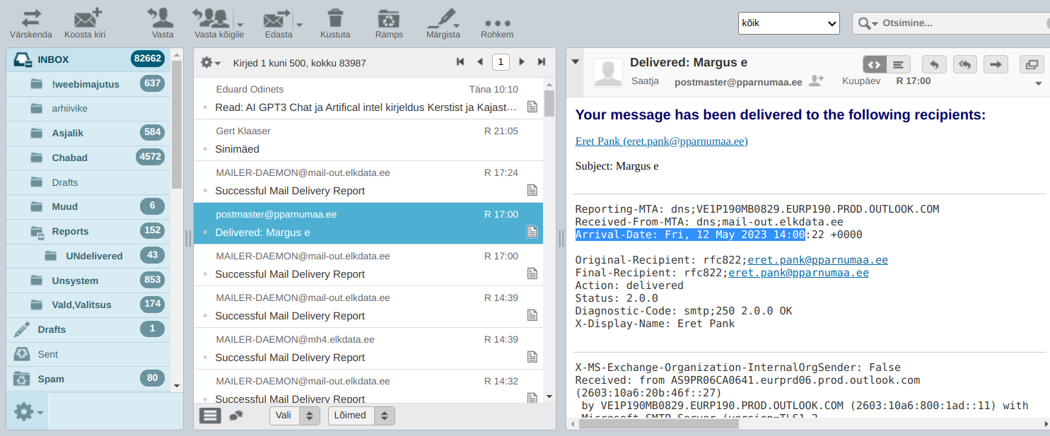Reply using the Vasta toolbar button
This screenshot has width=1050, height=436.
[162, 23]
